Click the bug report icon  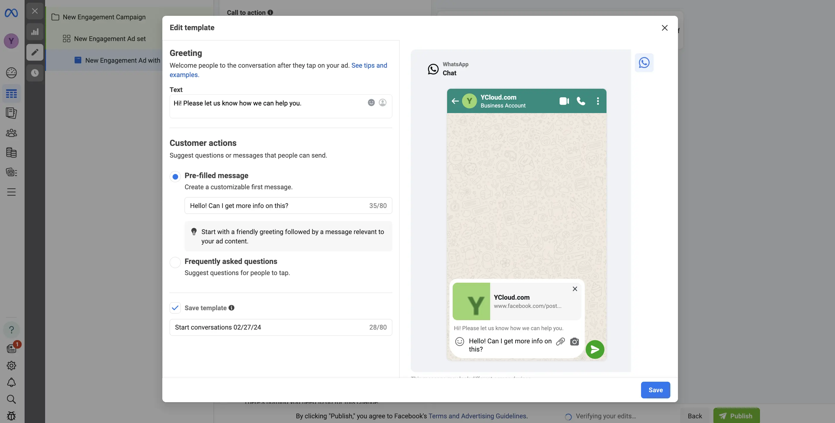tap(11, 416)
